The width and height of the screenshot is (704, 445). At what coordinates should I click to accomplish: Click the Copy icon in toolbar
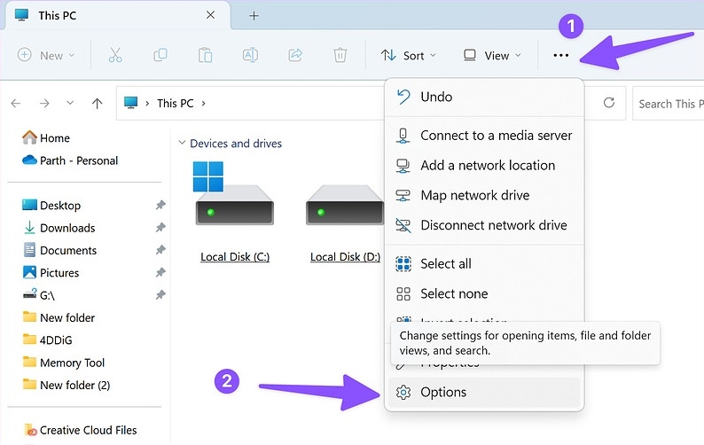(160, 55)
